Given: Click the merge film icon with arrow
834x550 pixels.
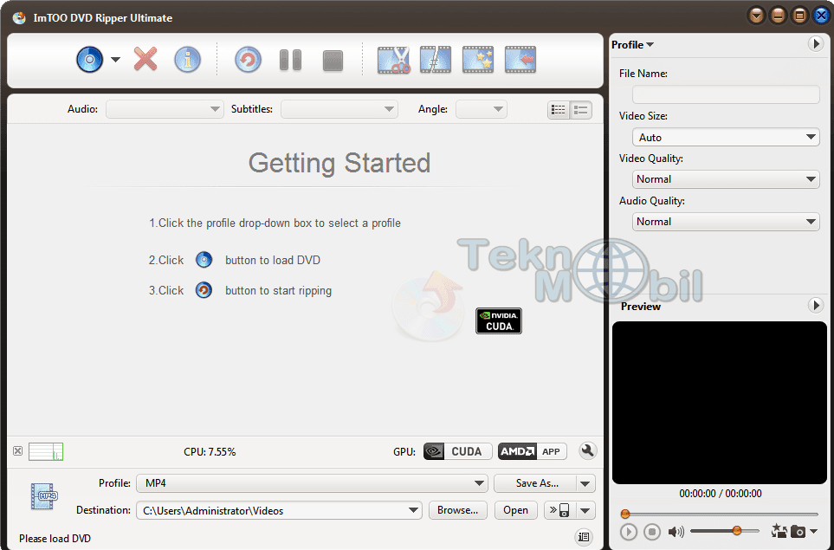Looking at the screenshot, I should pyautogui.click(x=520, y=60).
